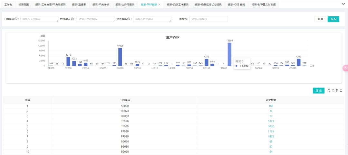
Task: Focus the 制程段 input field
Action: click(209, 19)
